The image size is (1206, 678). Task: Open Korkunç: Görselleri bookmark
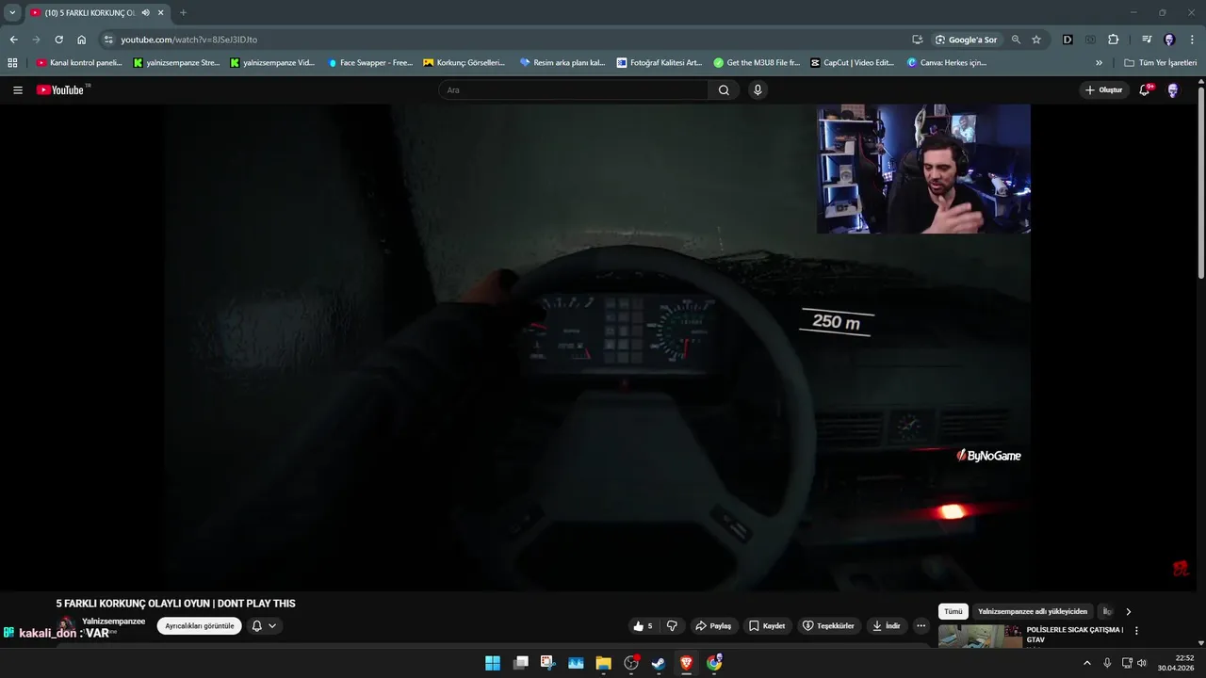pos(464,63)
